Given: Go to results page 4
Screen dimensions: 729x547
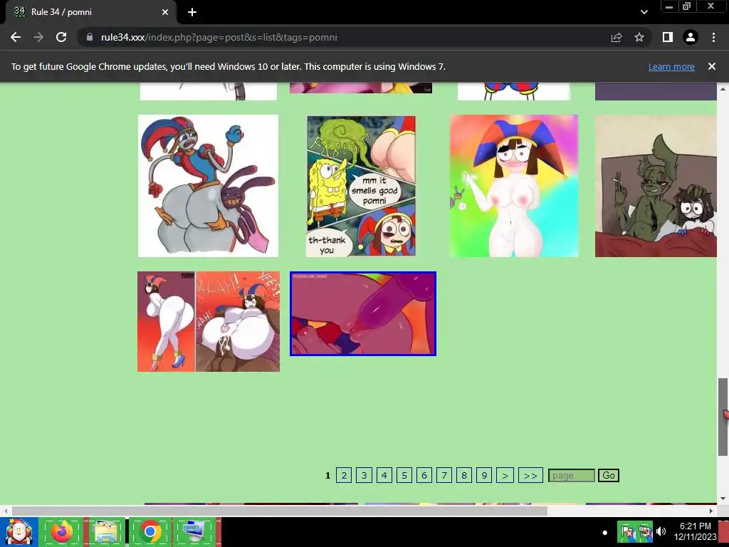Looking at the screenshot, I should coord(384,475).
